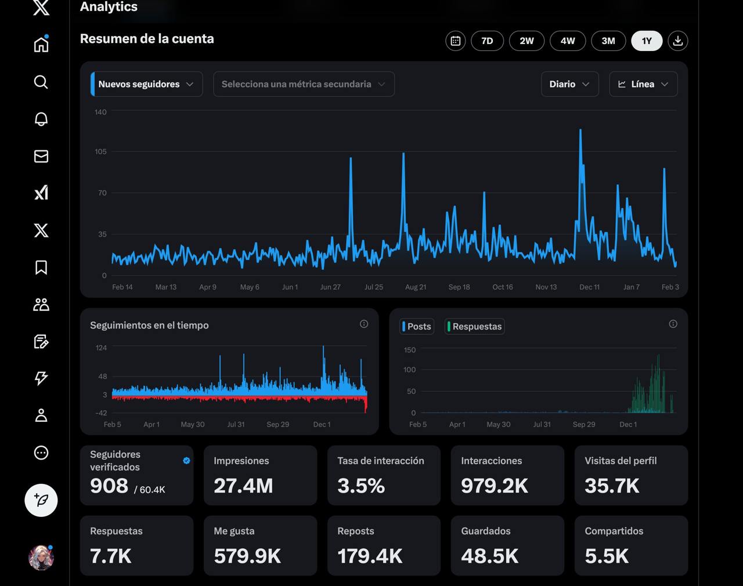Open Impresiones metric card
The height and width of the screenshot is (586, 743).
[261, 475]
